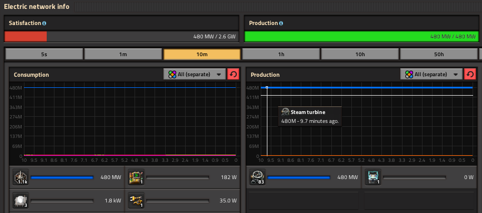Select the 10m time range tab
This screenshot has width=482, height=213.
[202, 55]
